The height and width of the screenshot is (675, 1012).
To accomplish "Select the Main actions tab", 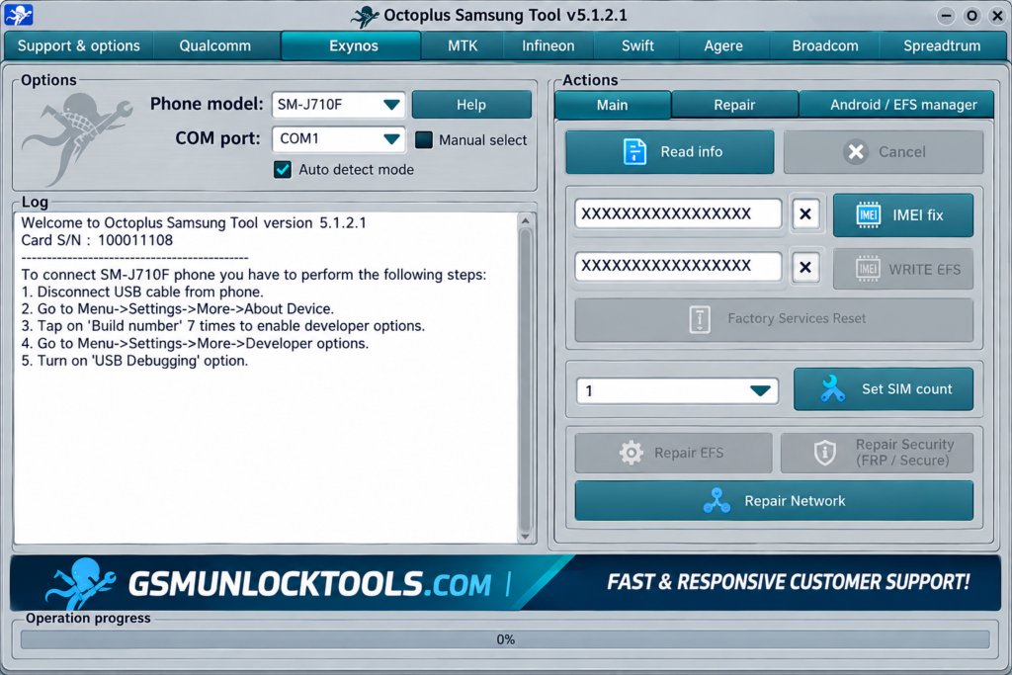I will 612,105.
